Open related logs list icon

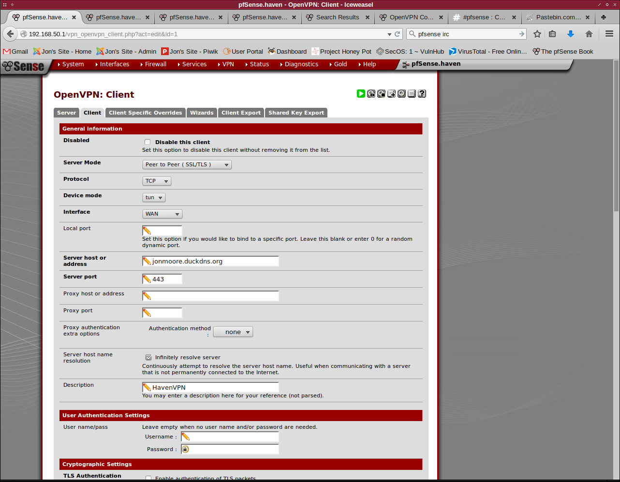pyautogui.click(x=412, y=94)
